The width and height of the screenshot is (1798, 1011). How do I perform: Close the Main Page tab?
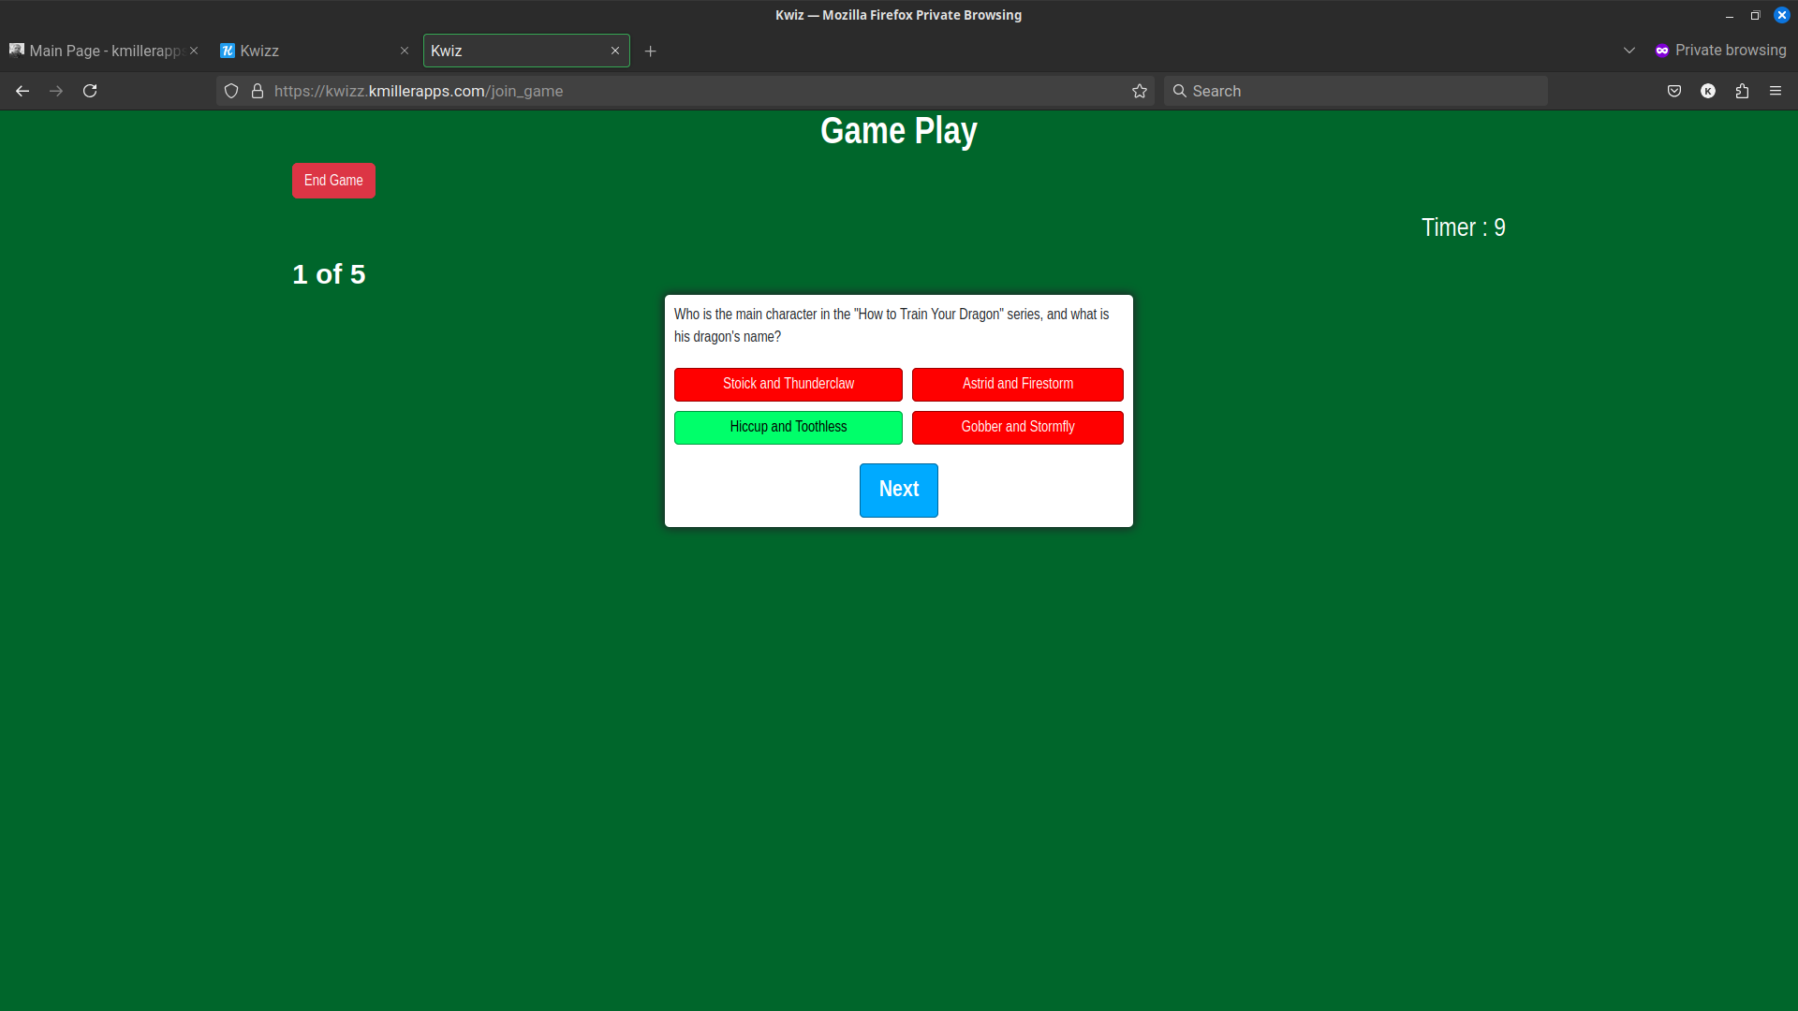(x=194, y=51)
